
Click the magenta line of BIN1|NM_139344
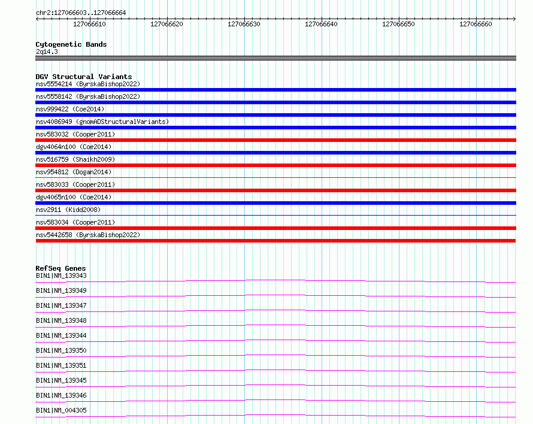pos(275,341)
